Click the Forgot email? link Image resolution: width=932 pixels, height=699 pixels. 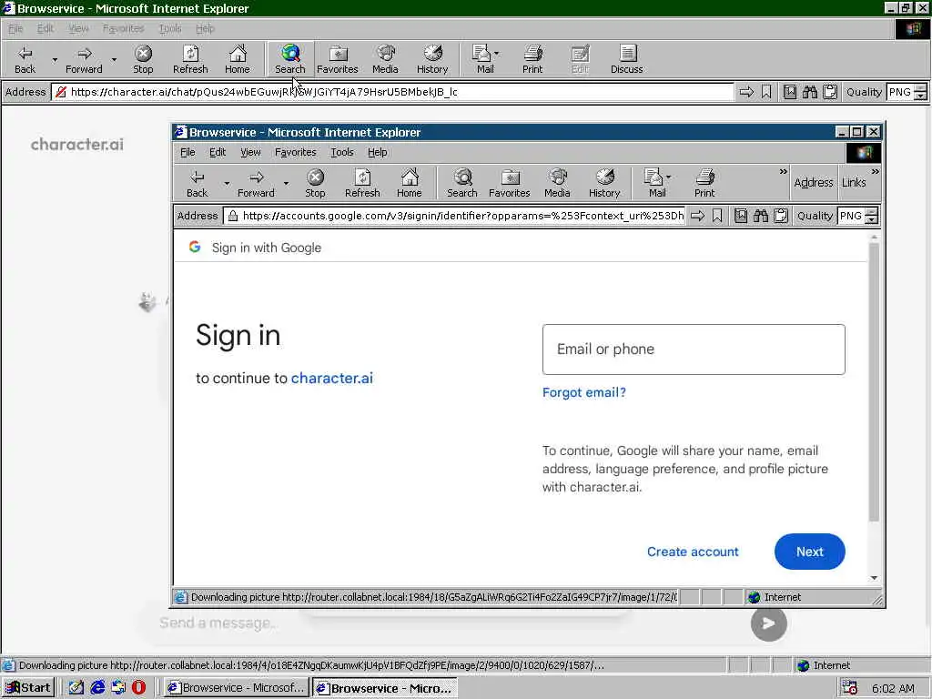coord(583,392)
